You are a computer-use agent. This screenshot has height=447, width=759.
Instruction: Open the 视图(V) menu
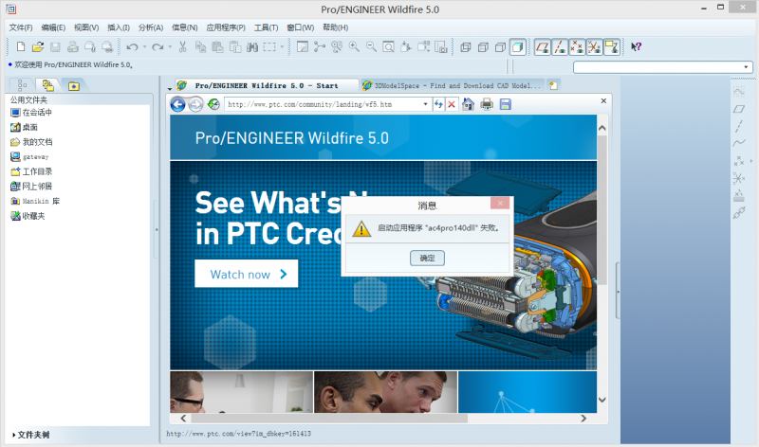point(86,27)
